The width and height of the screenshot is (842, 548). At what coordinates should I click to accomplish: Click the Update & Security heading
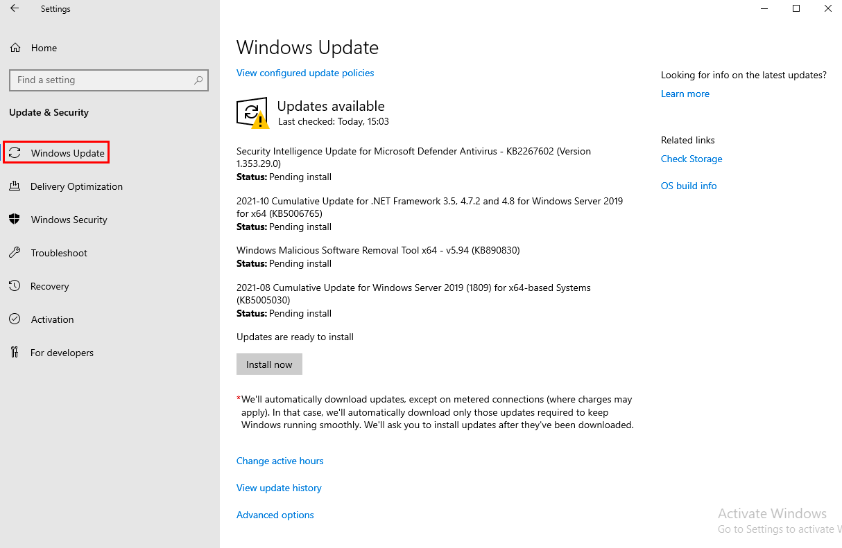pyautogui.click(x=49, y=112)
